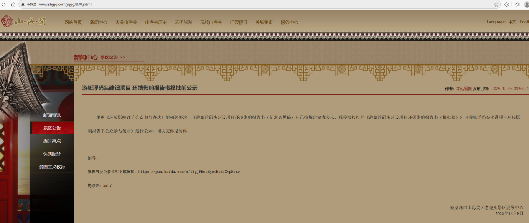529x223 pixels.
Task: Select 爱国主义教育 in the sidebar
Action: coord(52,167)
